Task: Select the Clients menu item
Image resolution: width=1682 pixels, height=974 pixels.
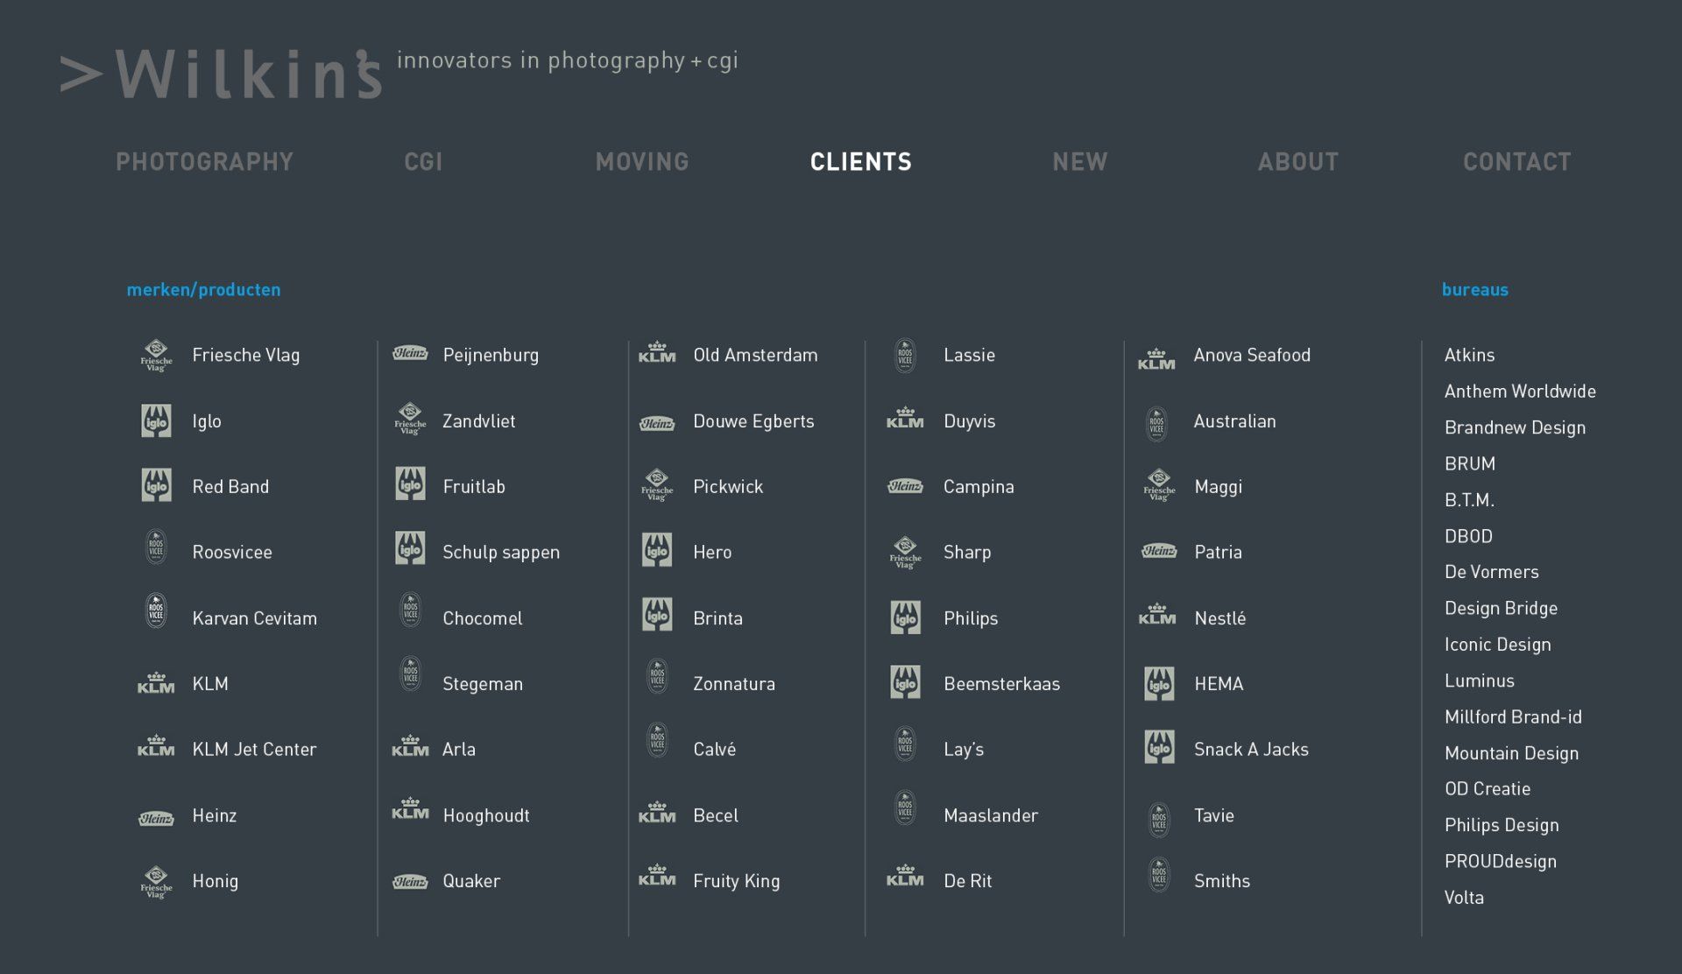Action: click(861, 162)
